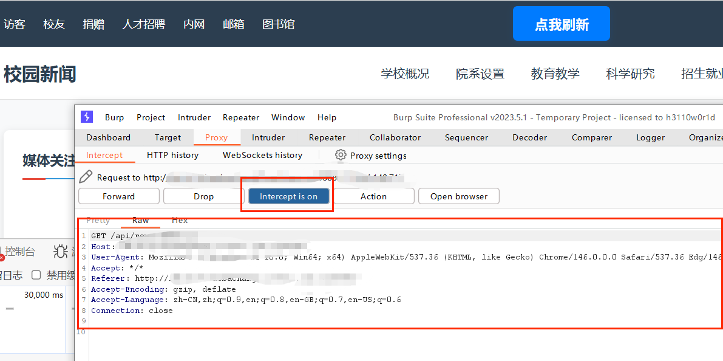
Task: Switch to Raw message view
Action: click(141, 221)
